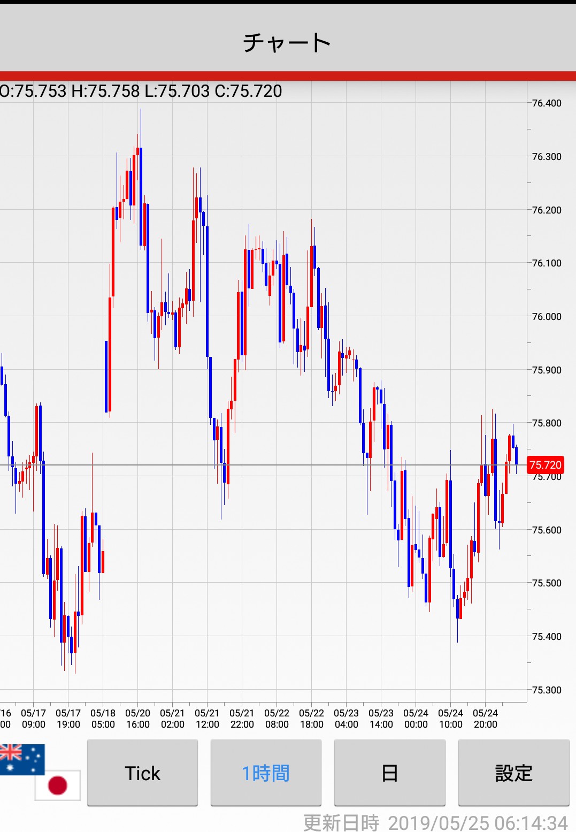Switch to the 日 daily chart
Screen dimensions: 576x832
pos(389,773)
